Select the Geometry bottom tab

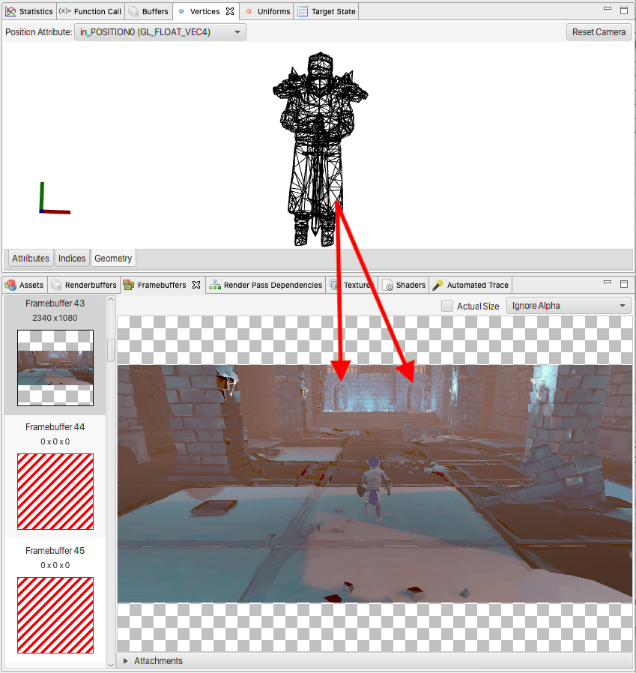[x=113, y=259]
